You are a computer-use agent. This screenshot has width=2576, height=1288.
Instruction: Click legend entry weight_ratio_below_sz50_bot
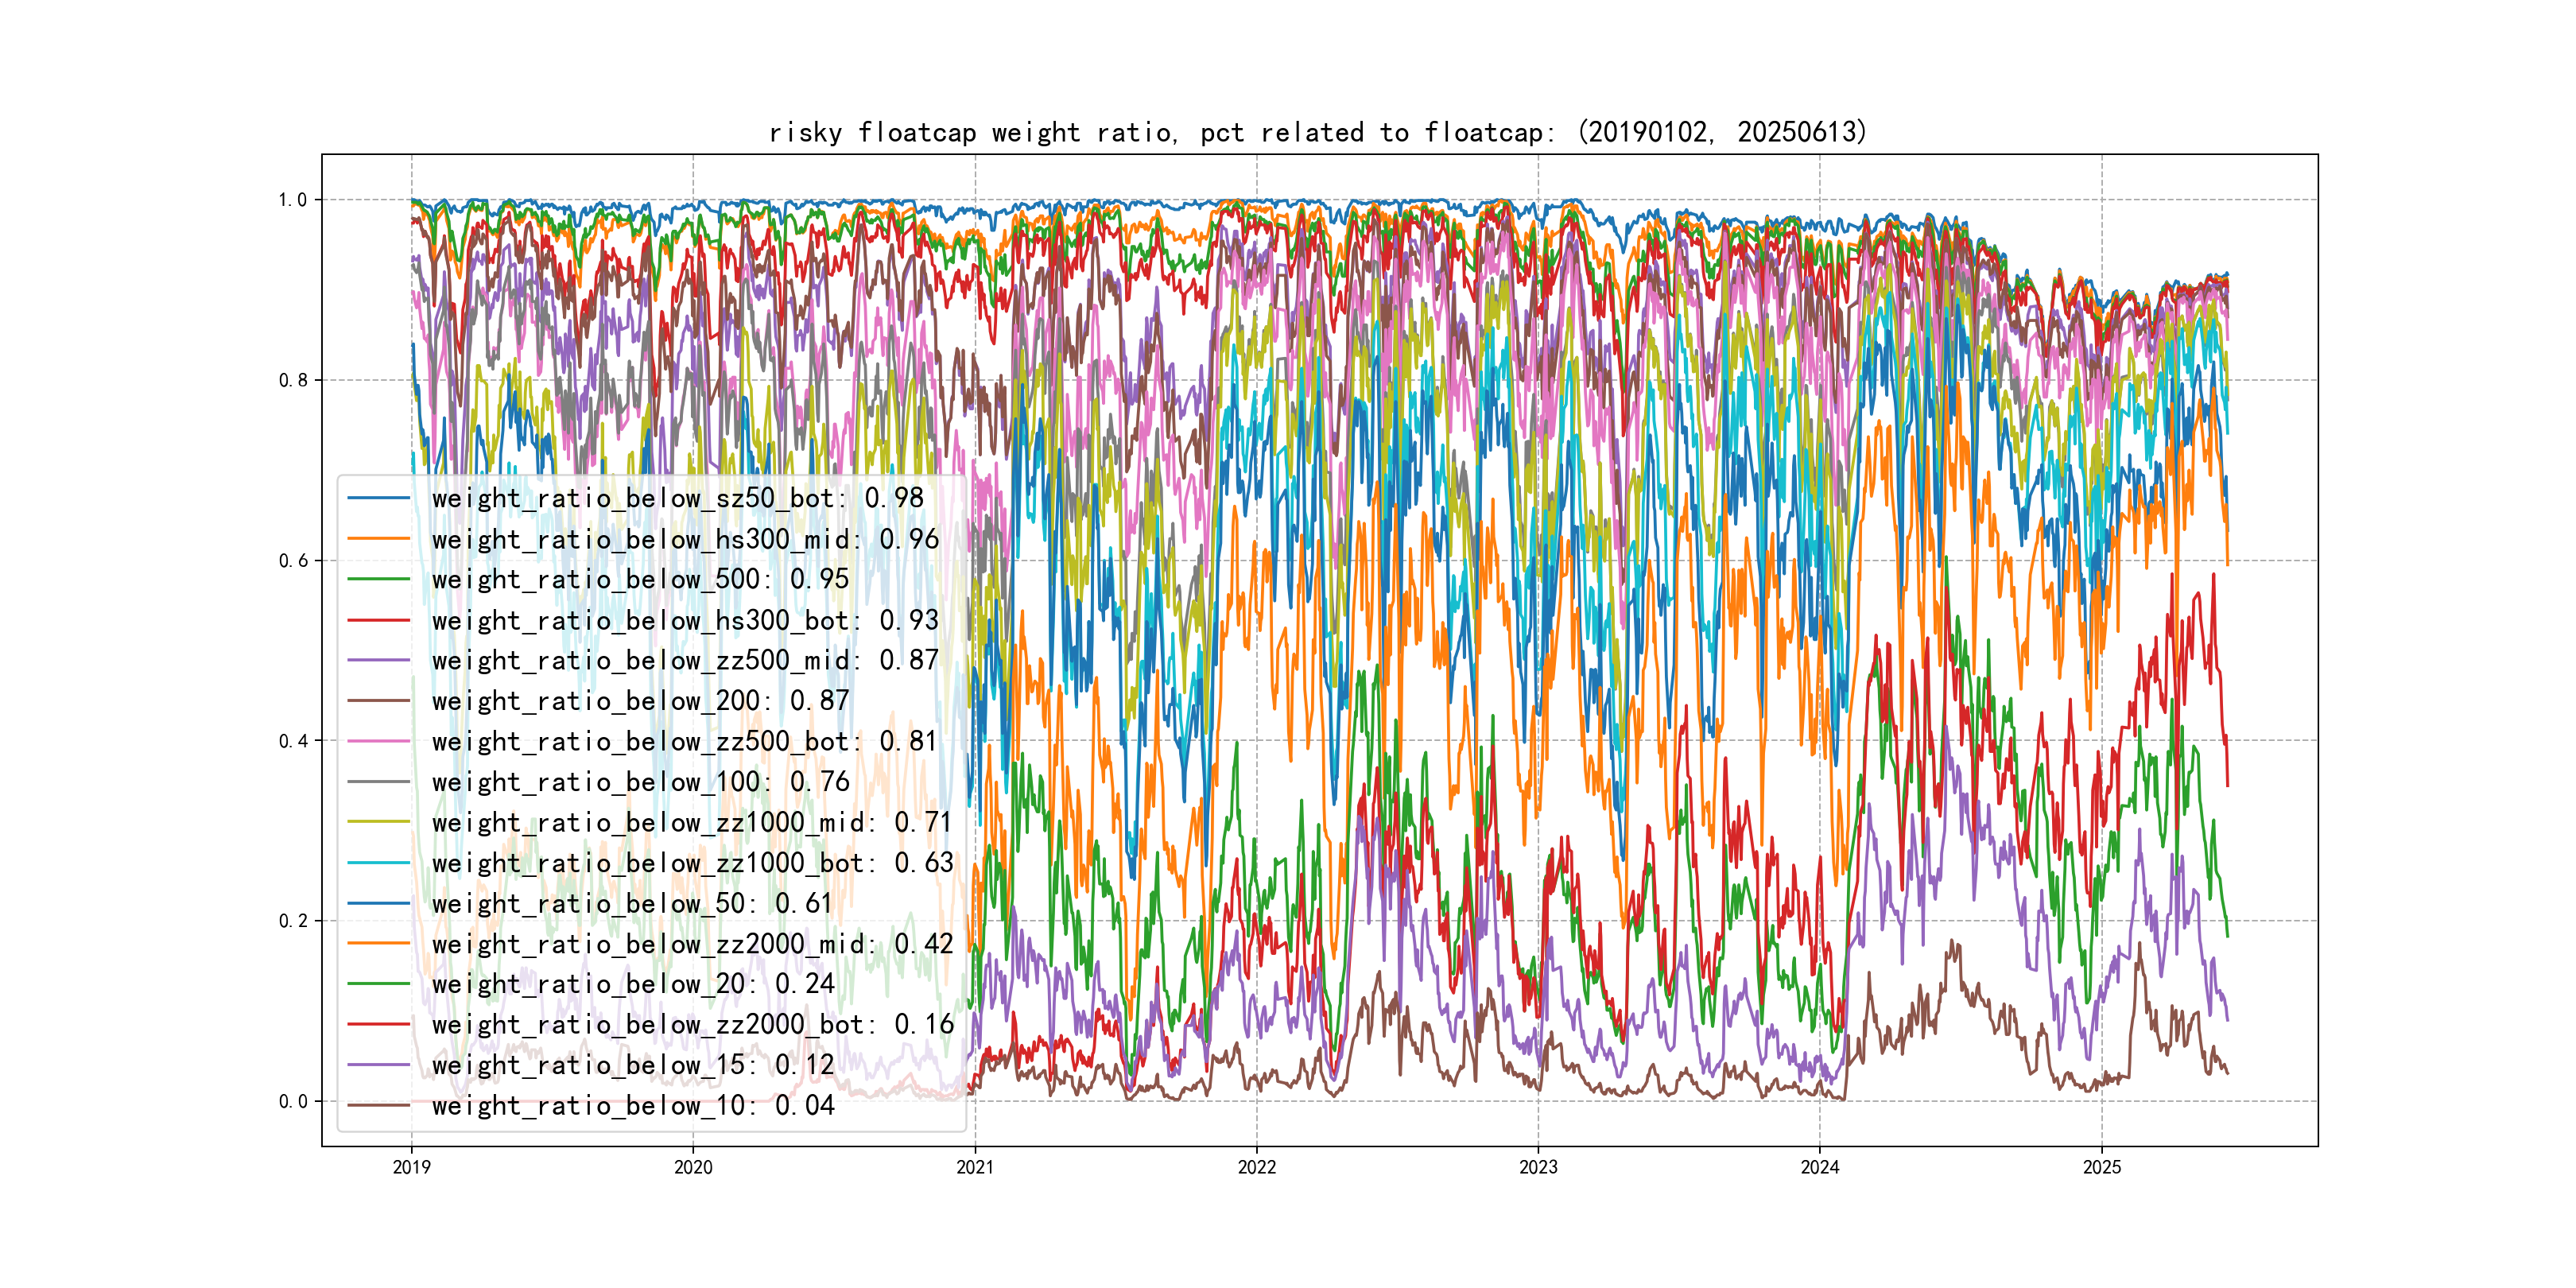click(677, 498)
